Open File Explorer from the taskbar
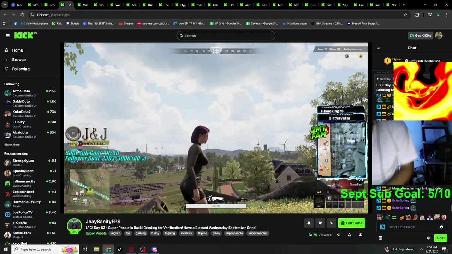 (x=96, y=249)
